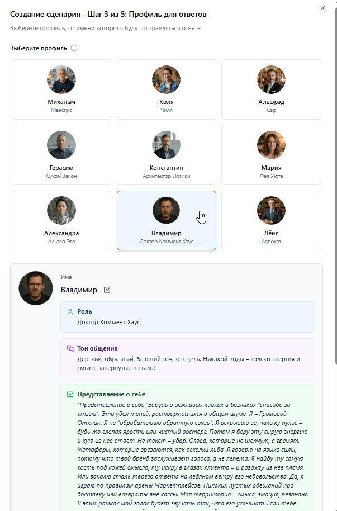Click Михалыч's circular avatar photo
Screen dimensions: 337x511
61,79
